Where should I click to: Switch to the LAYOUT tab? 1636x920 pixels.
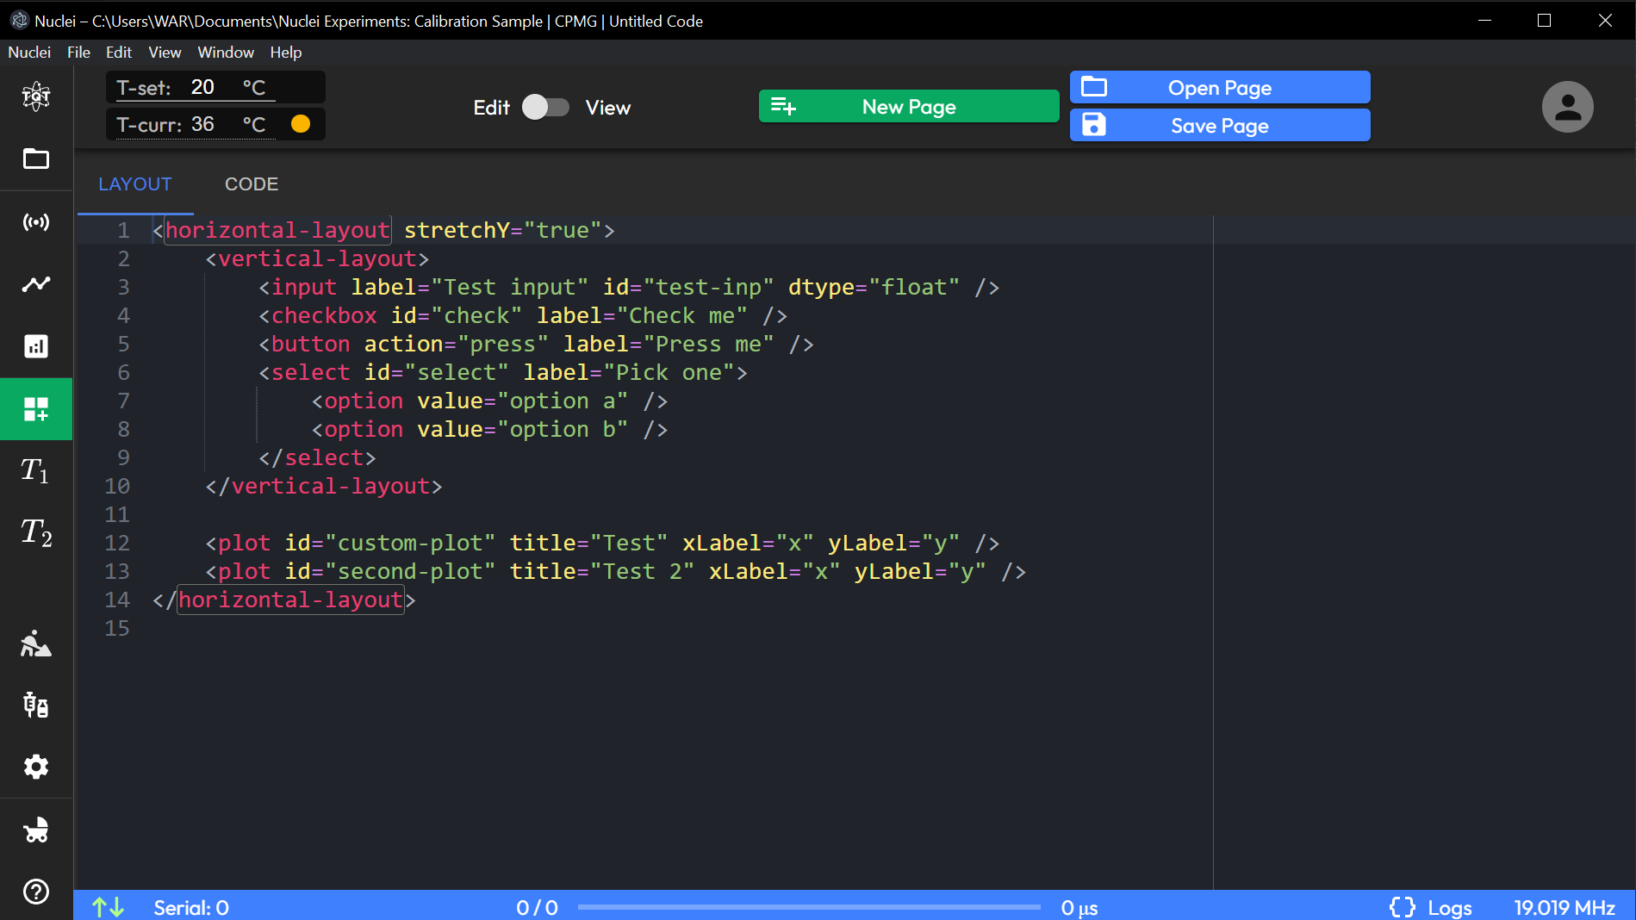coord(135,184)
